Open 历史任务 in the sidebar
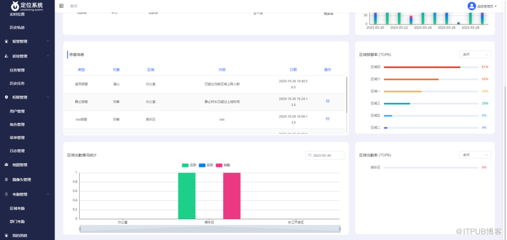 pyautogui.click(x=17, y=83)
